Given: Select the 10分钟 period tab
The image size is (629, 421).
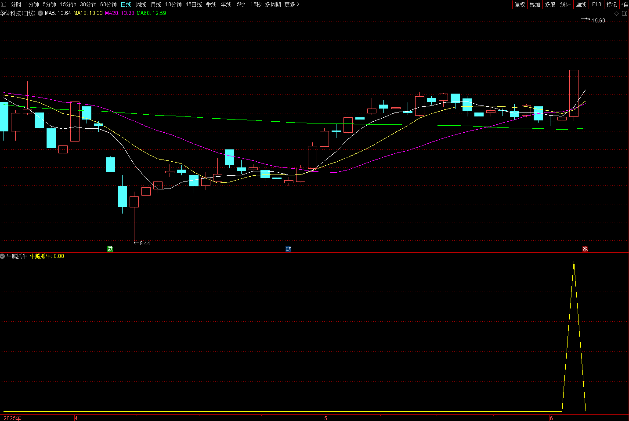Looking at the screenshot, I should coord(174,4).
